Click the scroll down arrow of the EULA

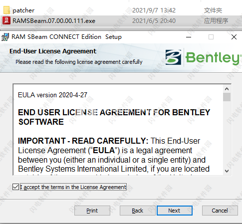click(227, 171)
